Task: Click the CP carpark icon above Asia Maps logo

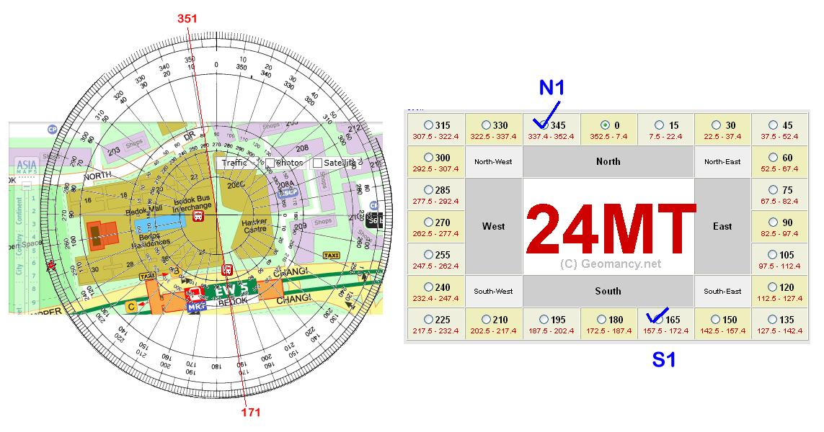Action: pos(52,130)
